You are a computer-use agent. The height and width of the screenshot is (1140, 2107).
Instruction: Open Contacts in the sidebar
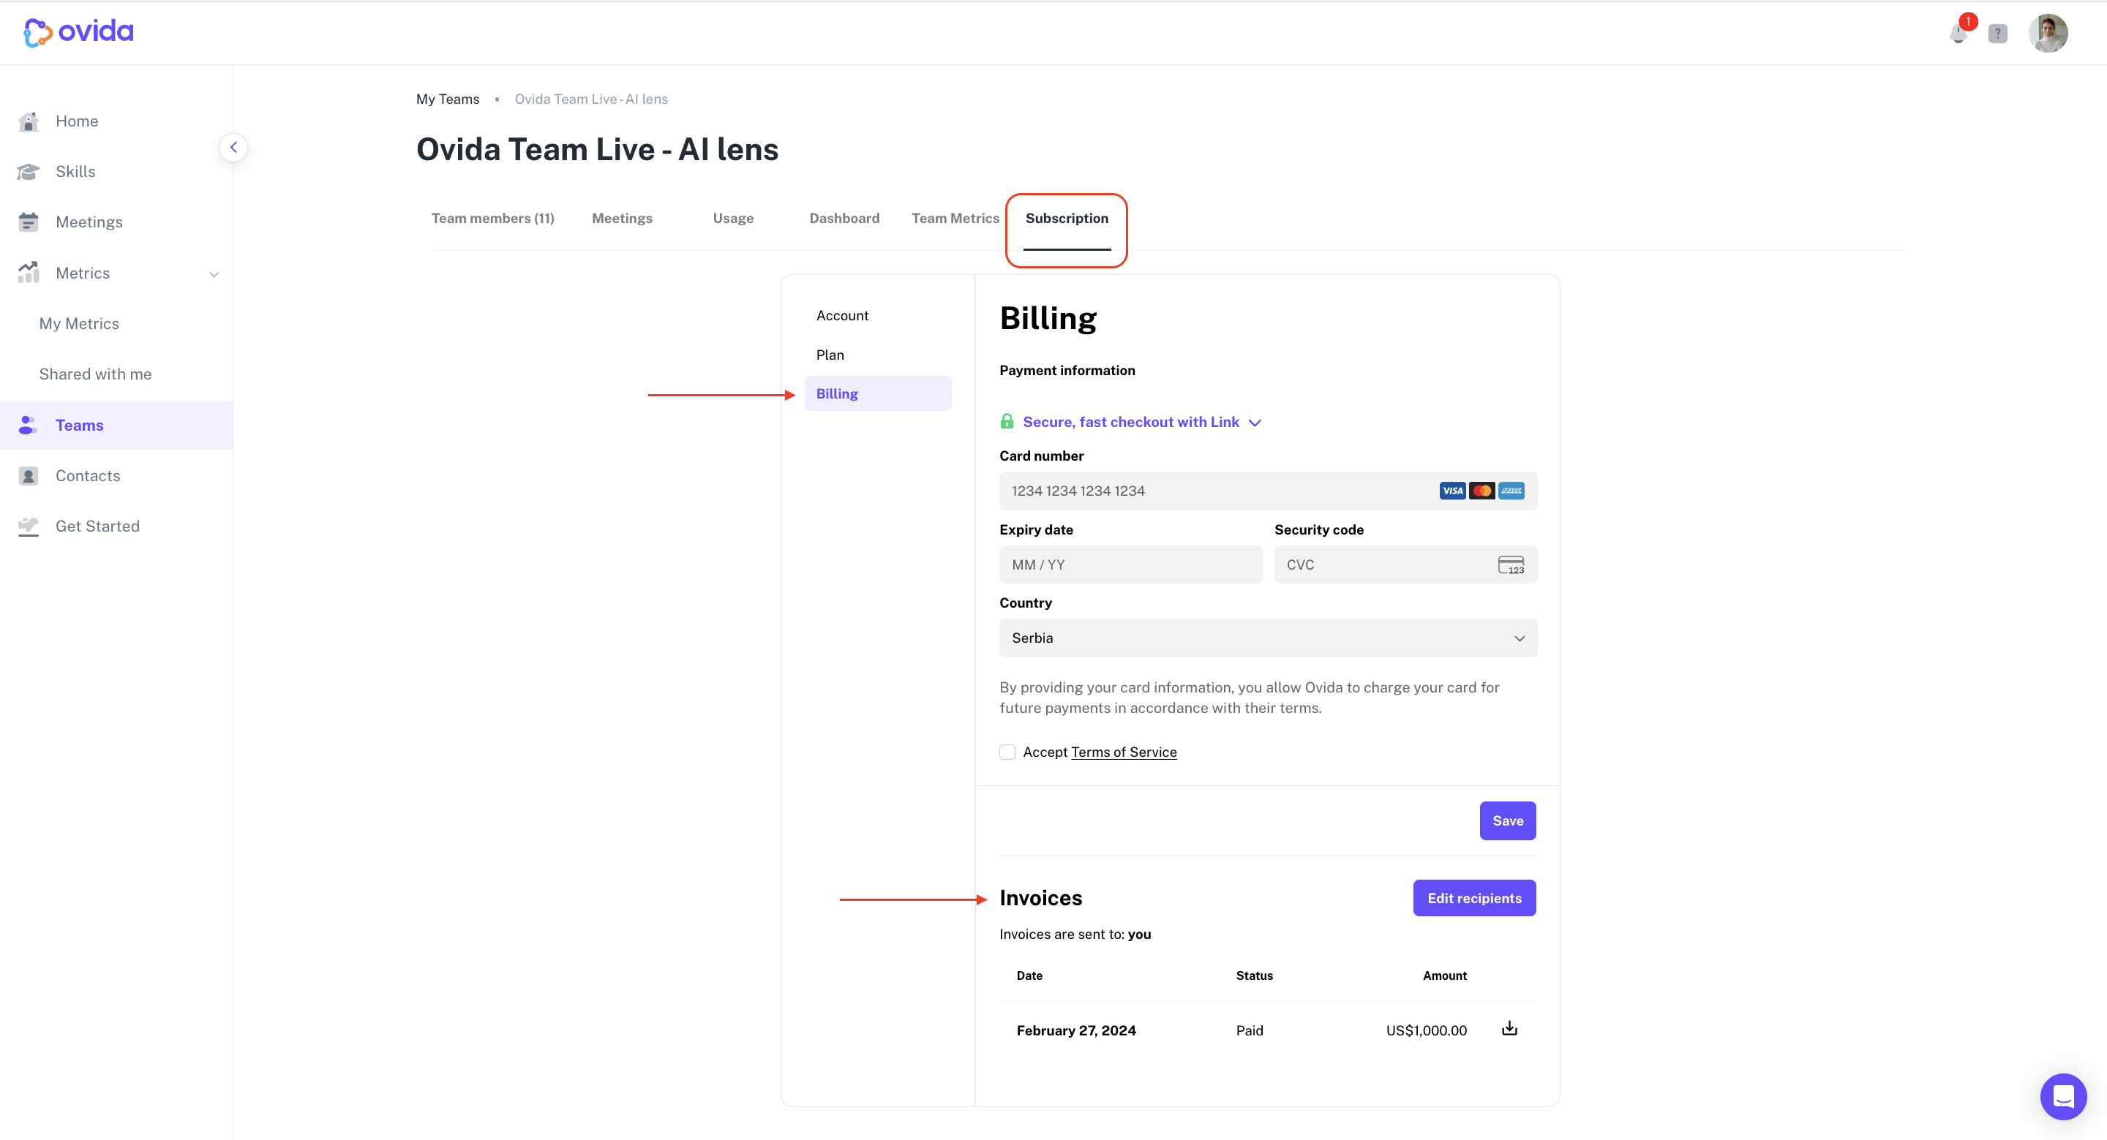(88, 476)
